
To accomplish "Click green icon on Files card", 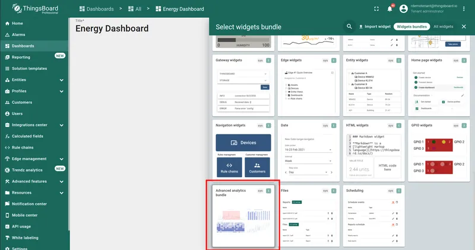I will tap(334, 191).
